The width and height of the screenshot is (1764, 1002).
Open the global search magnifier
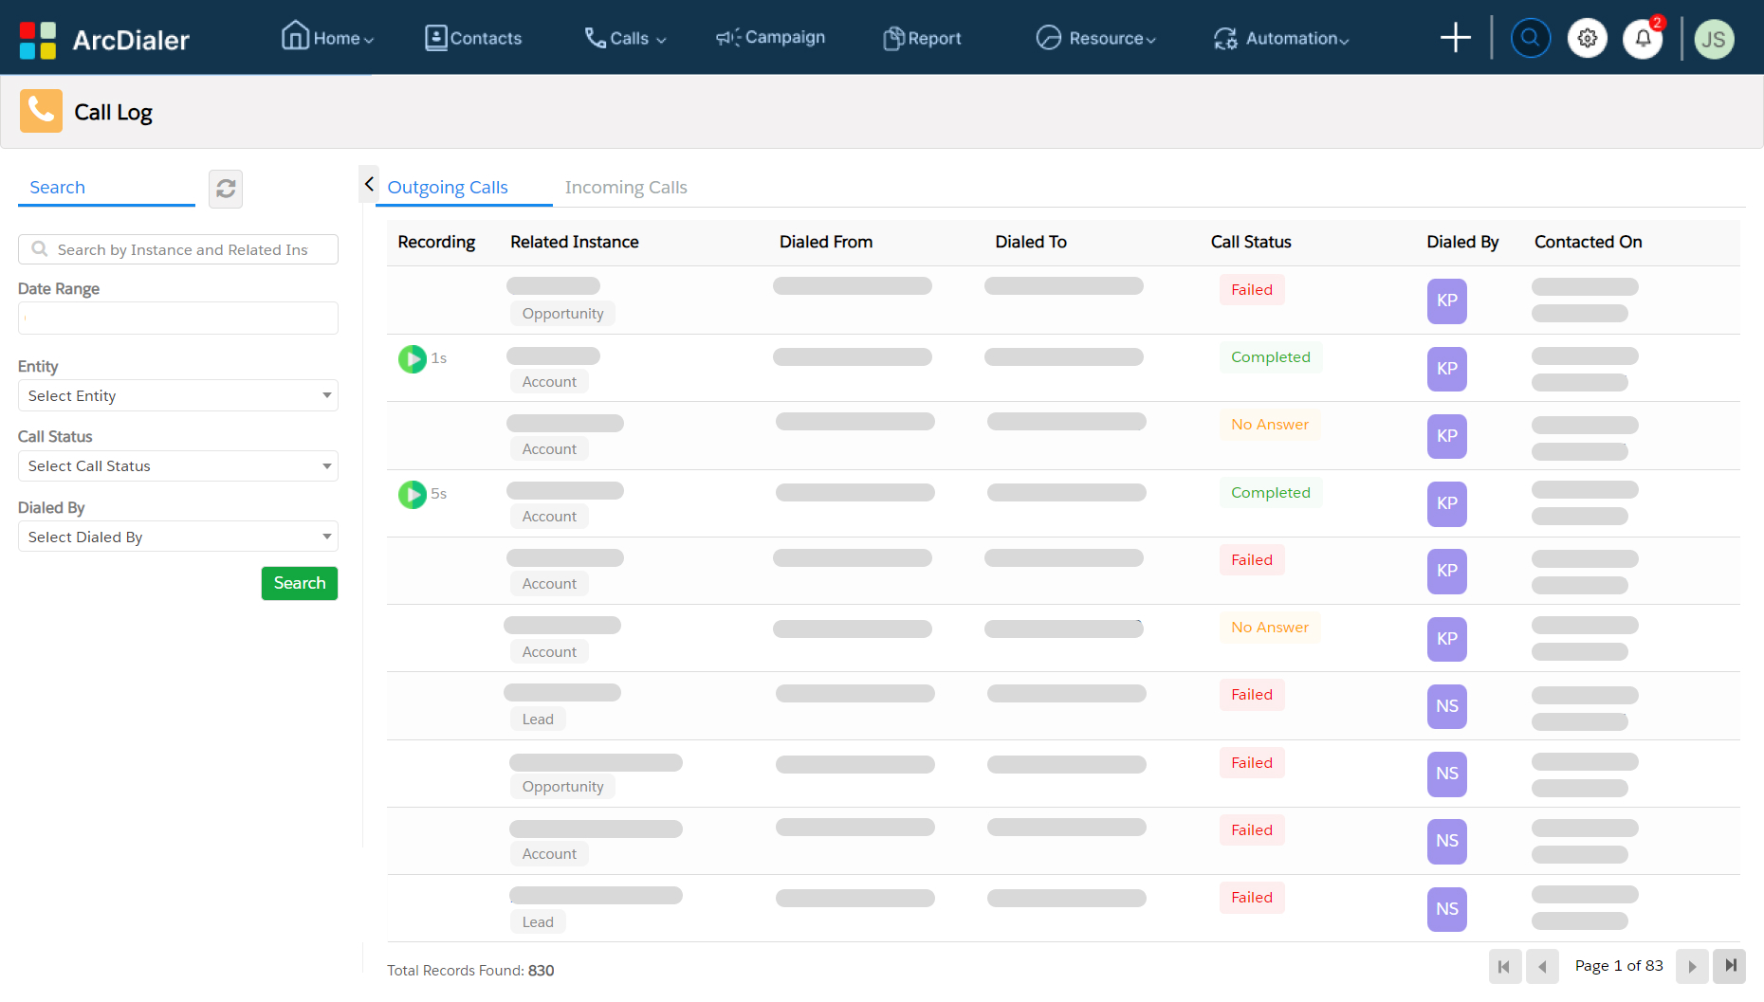(x=1530, y=38)
